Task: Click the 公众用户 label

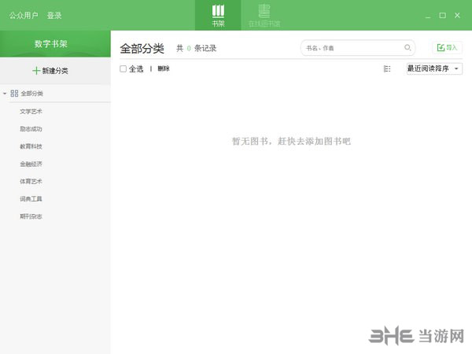Action: click(x=24, y=16)
